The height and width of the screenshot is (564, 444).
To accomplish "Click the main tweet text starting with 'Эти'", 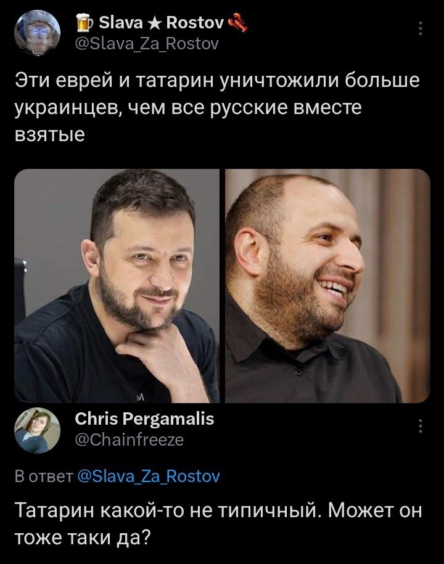I will pos(217,108).
